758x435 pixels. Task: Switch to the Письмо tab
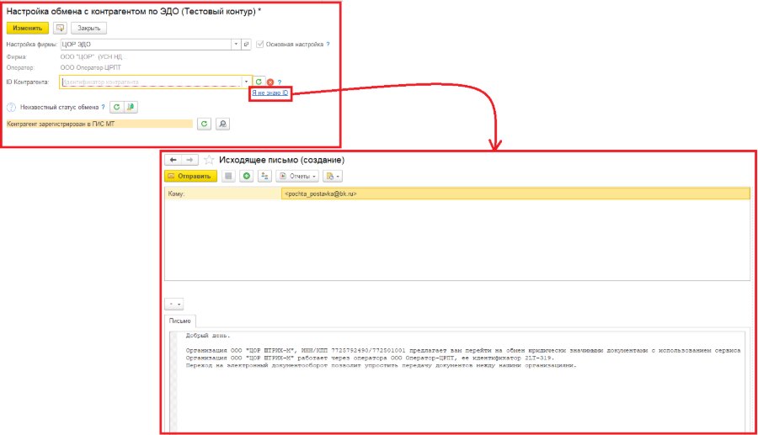pos(180,321)
